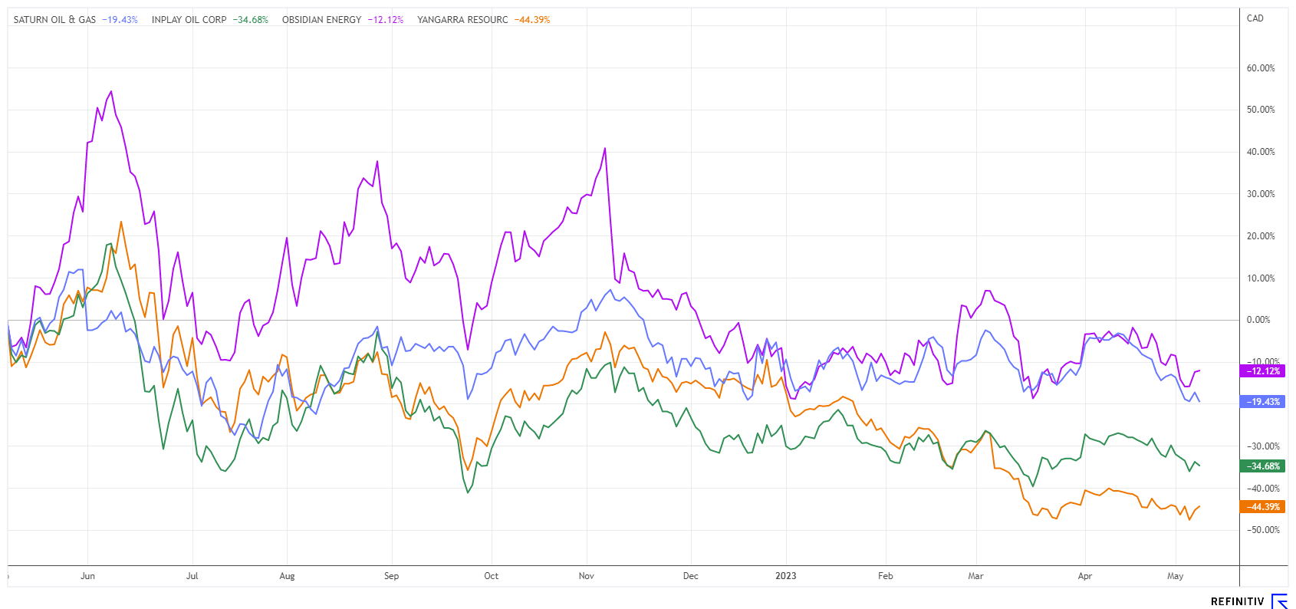Select the SATURN OIL & GAS legend label
The height and width of the screenshot is (609, 1296).
(54, 20)
